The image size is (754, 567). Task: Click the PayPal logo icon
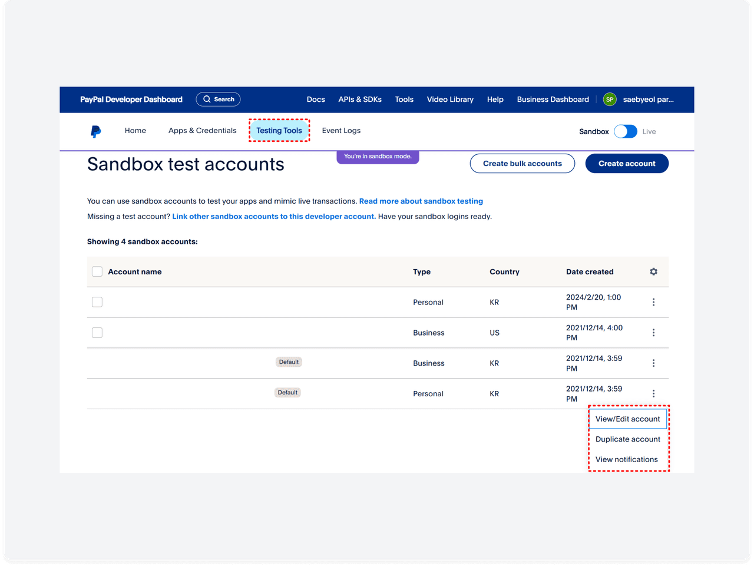pyautogui.click(x=95, y=131)
